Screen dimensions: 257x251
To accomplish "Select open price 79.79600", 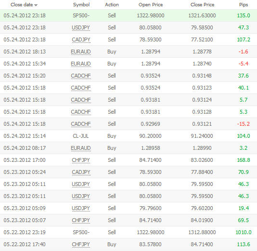I will pos(150,208).
